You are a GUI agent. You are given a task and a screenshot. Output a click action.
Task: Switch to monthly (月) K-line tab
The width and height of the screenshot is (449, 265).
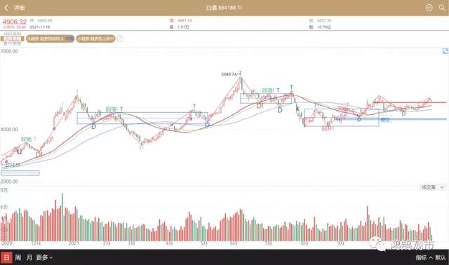click(29, 257)
